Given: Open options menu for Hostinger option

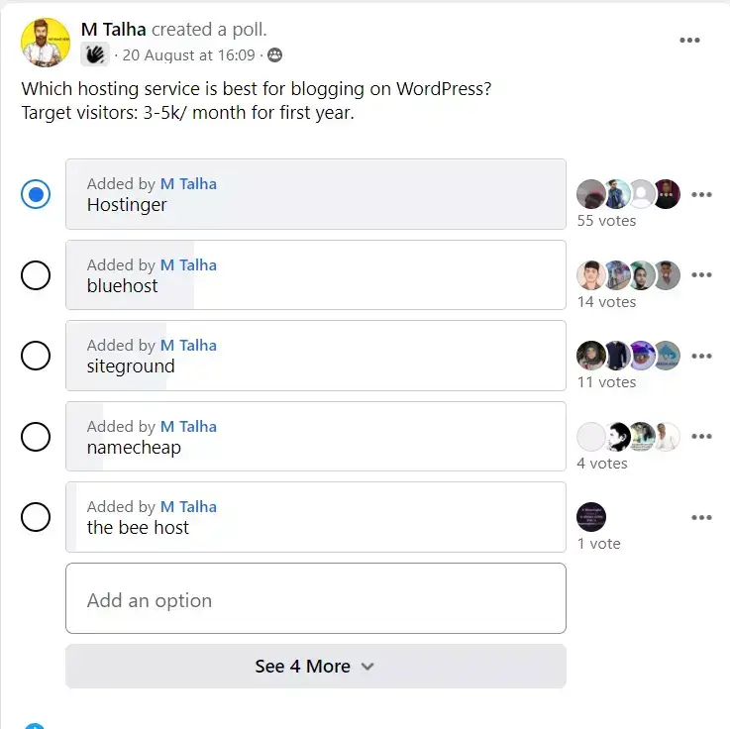Looking at the screenshot, I should coord(701,195).
